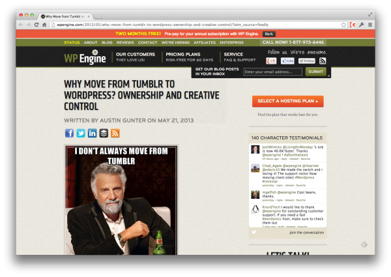The width and height of the screenshot is (391, 277).
Task: Click the Google +1 button
Action: (271, 61)
